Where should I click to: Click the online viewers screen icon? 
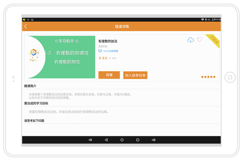[x=100, y=51]
